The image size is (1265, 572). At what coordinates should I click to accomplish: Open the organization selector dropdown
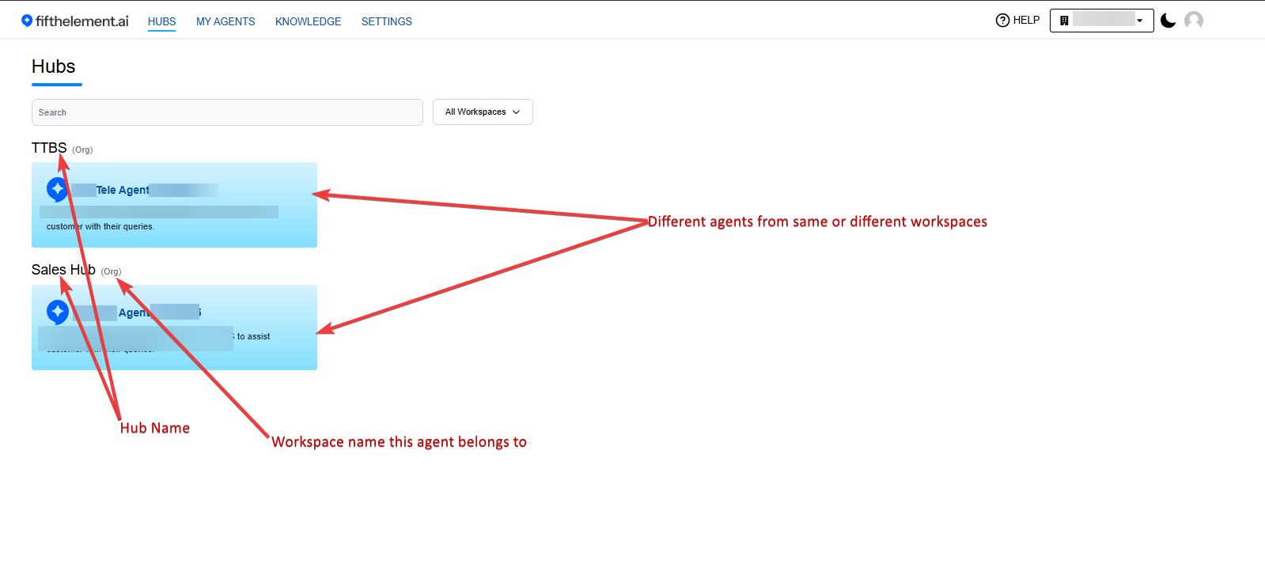(1101, 21)
